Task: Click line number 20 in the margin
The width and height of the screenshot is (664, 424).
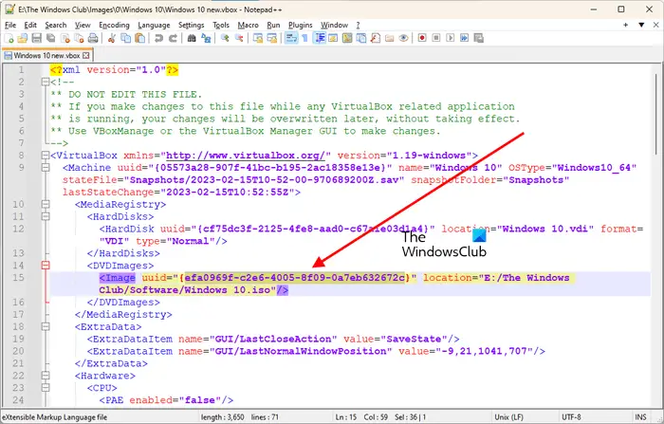Action: click(x=18, y=351)
